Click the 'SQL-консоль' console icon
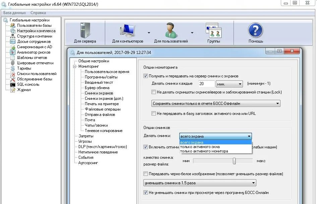Image resolution: width=317 pixels, height=204 pixels. (13, 84)
